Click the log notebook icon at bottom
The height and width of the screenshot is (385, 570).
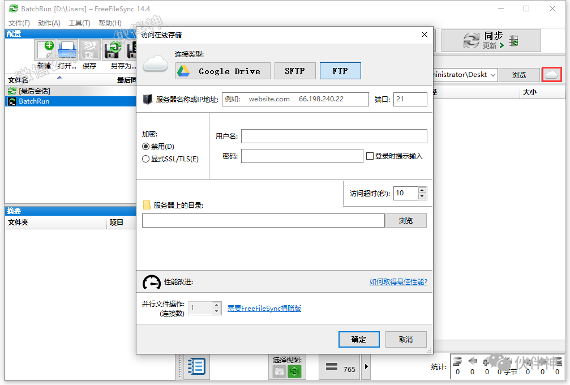196,366
